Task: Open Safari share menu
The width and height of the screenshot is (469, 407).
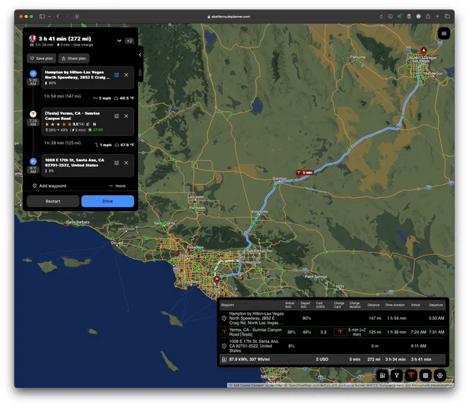Action: click(428, 17)
